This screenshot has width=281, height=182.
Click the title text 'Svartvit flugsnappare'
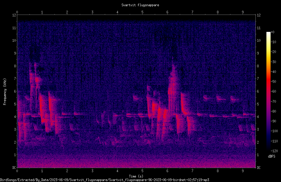coord(140,5)
